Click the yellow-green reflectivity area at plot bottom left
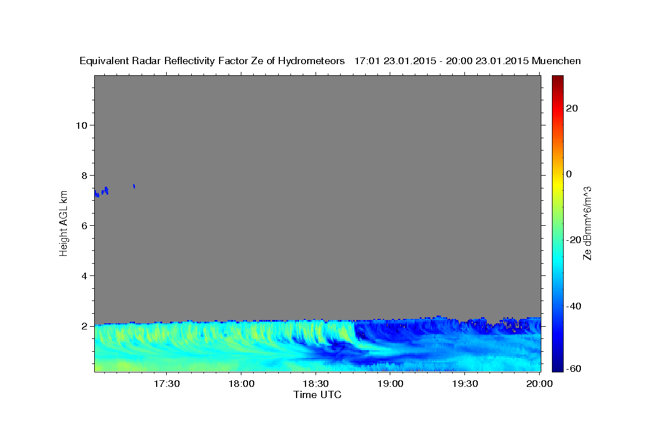Screen dimensions: 669x446 pos(120,366)
